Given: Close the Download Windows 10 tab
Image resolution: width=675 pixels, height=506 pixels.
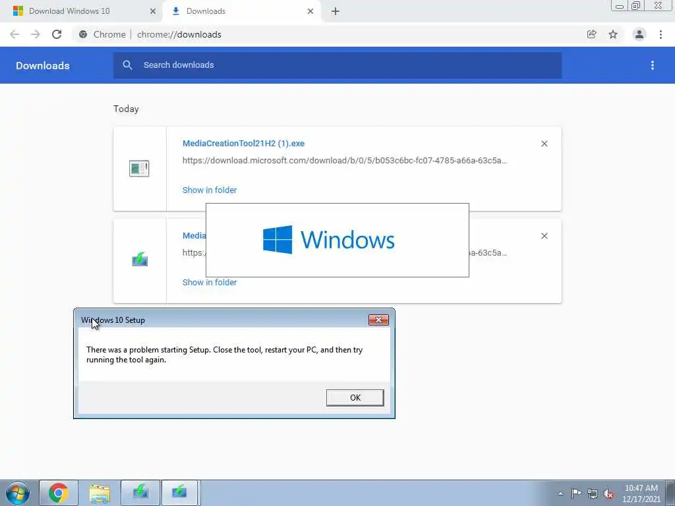Looking at the screenshot, I should [x=153, y=11].
